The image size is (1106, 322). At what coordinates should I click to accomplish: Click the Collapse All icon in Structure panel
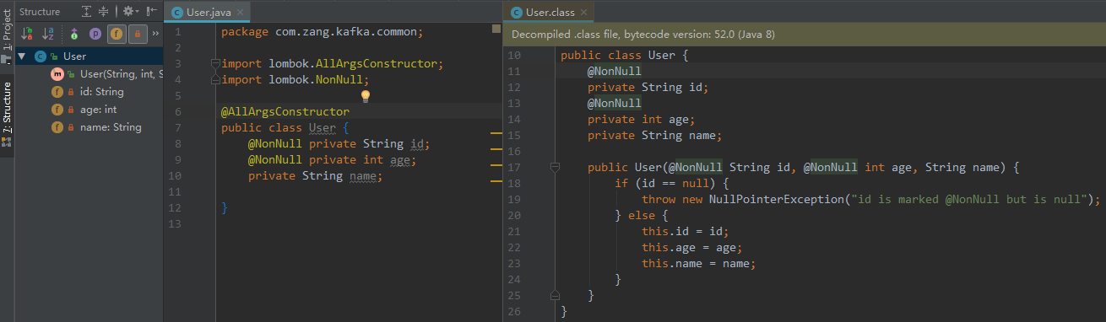[104, 12]
